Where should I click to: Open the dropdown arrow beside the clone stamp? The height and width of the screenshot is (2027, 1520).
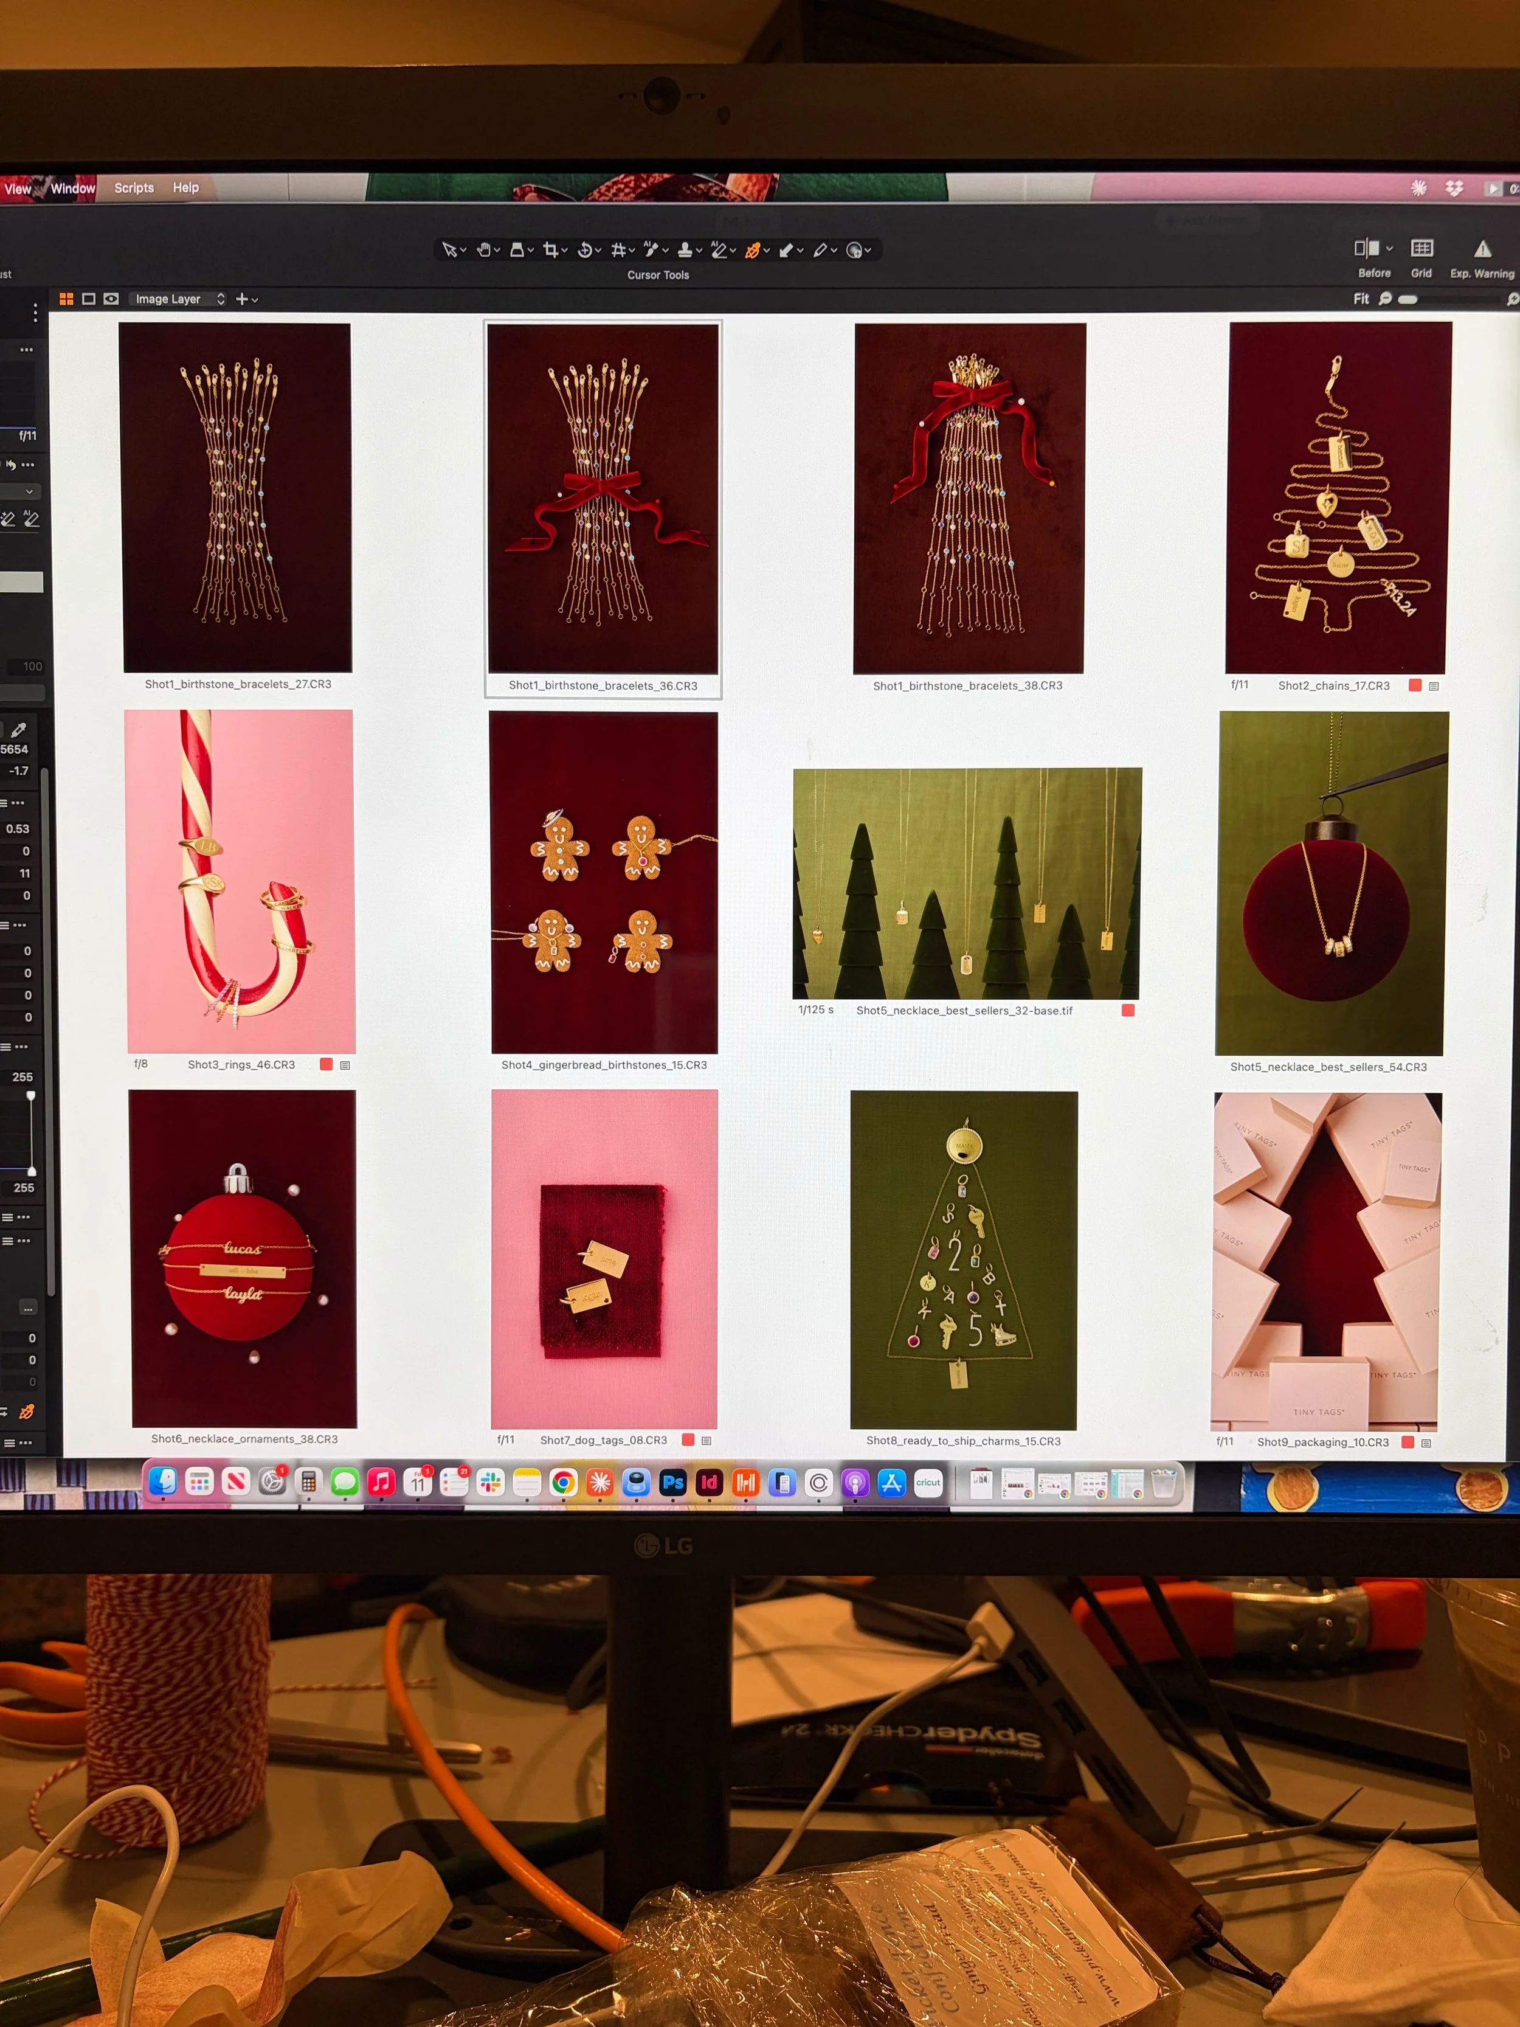699,250
